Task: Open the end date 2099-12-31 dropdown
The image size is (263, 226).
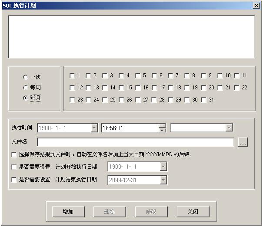Action: pos(163,180)
